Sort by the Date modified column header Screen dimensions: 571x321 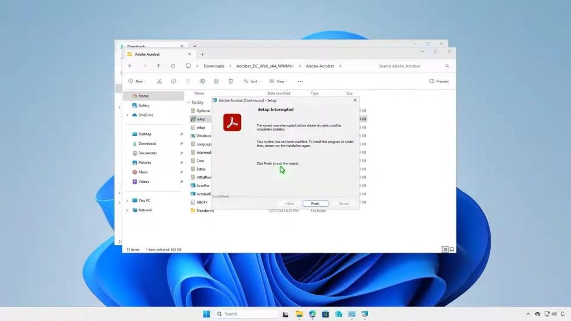(279, 94)
